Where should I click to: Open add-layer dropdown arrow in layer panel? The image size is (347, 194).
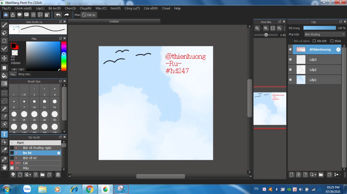coord(315,175)
